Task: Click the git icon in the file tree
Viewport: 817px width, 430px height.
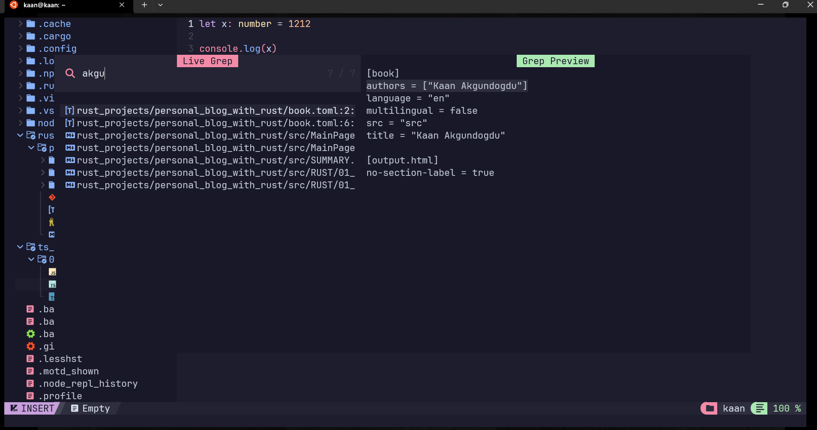Action: click(52, 197)
